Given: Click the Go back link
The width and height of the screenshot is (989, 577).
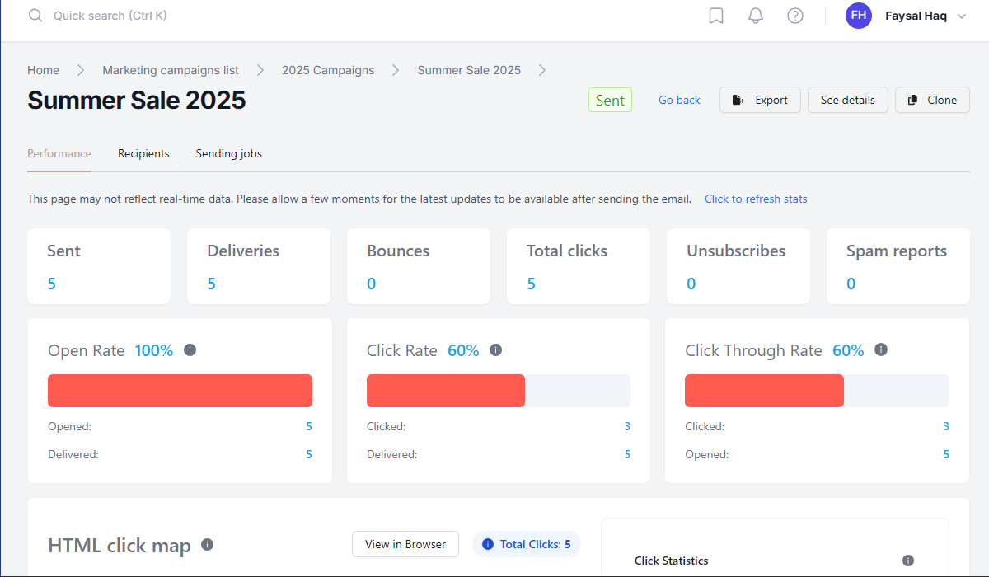Looking at the screenshot, I should coord(679,100).
